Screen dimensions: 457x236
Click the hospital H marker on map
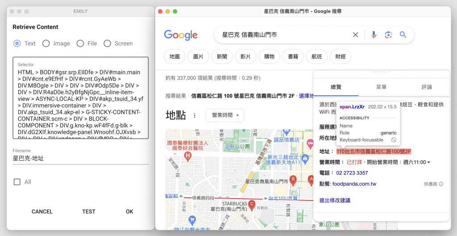pyautogui.click(x=188, y=157)
